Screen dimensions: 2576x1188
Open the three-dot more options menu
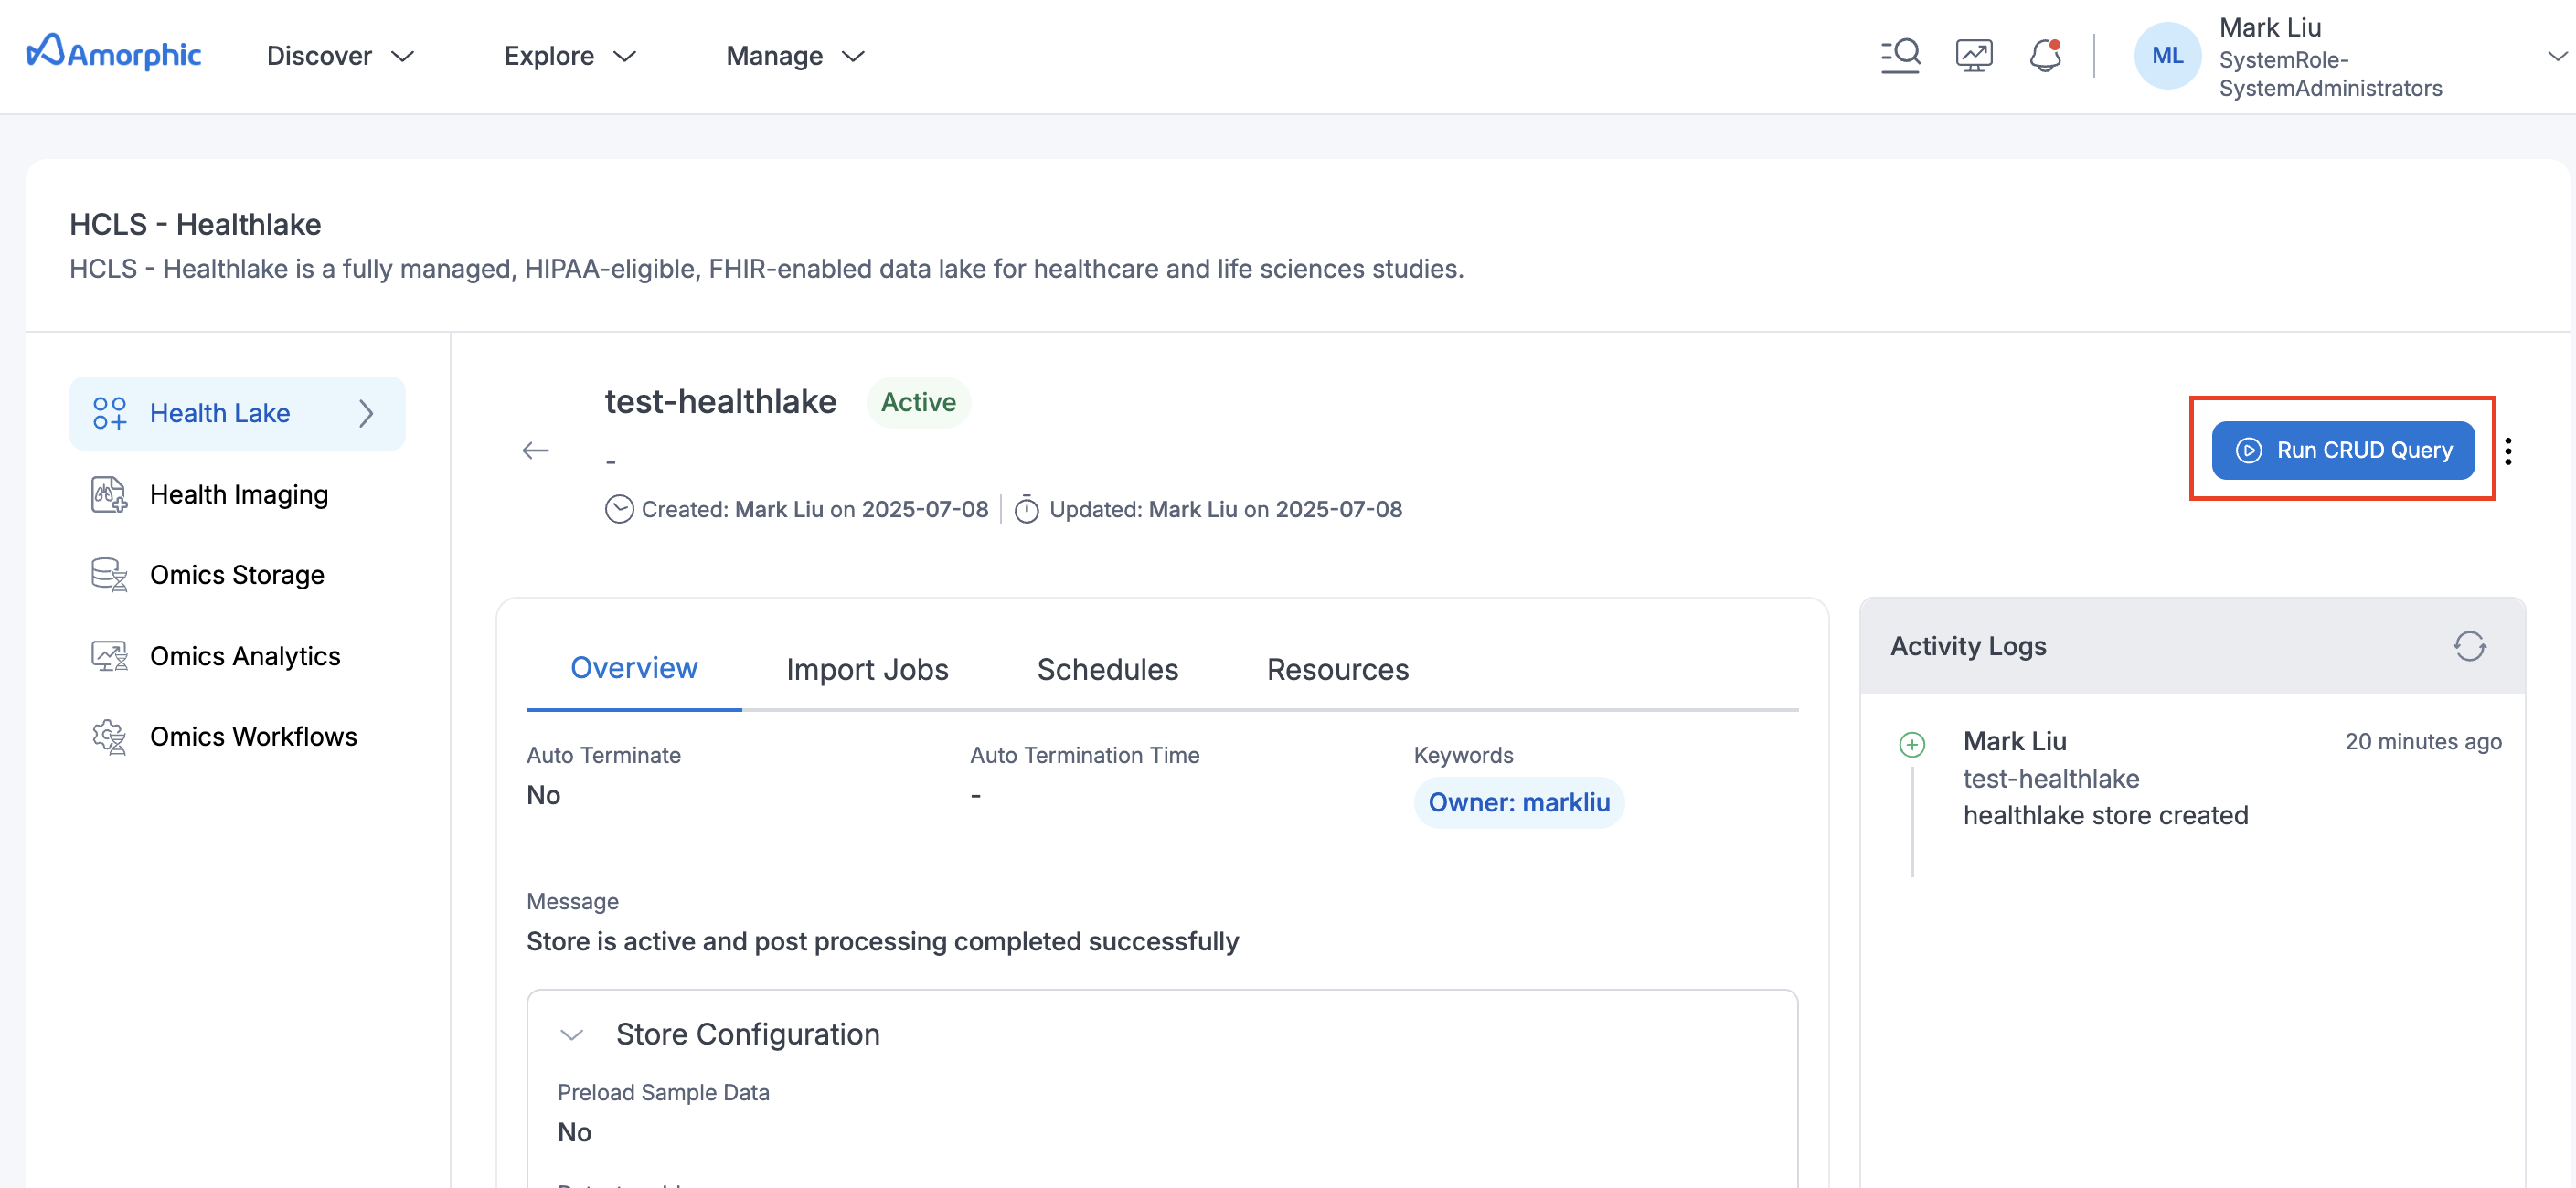(x=2508, y=451)
